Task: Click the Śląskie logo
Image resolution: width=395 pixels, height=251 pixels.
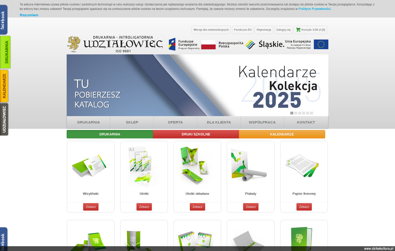Action: [x=264, y=44]
